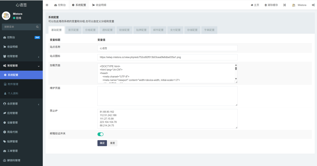Expand the 权限管理 sidebar group

pos(21,56)
